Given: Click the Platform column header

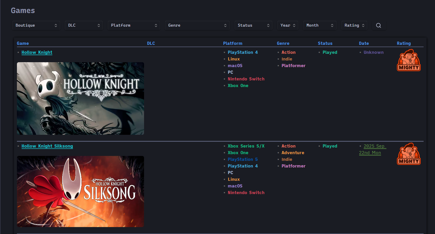Looking at the screenshot, I should coord(233,43).
